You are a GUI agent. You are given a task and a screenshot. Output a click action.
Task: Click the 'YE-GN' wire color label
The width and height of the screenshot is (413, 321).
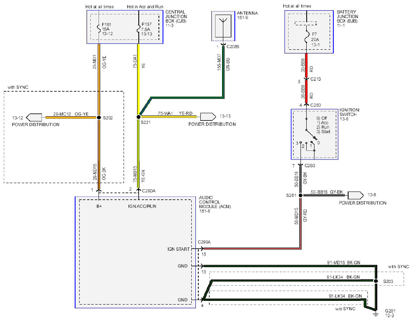[x=143, y=176]
